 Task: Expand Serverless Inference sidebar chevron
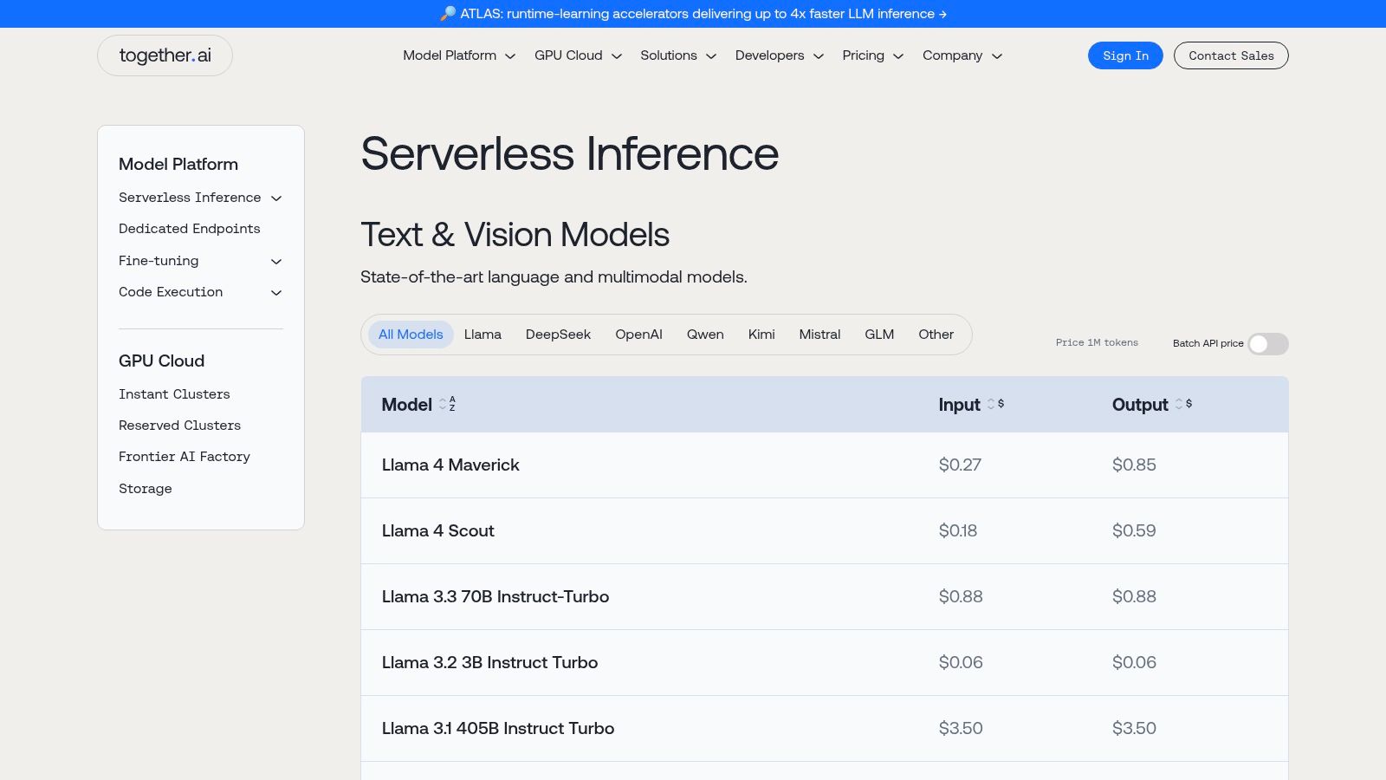pyautogui.click(x=276, y=198)
